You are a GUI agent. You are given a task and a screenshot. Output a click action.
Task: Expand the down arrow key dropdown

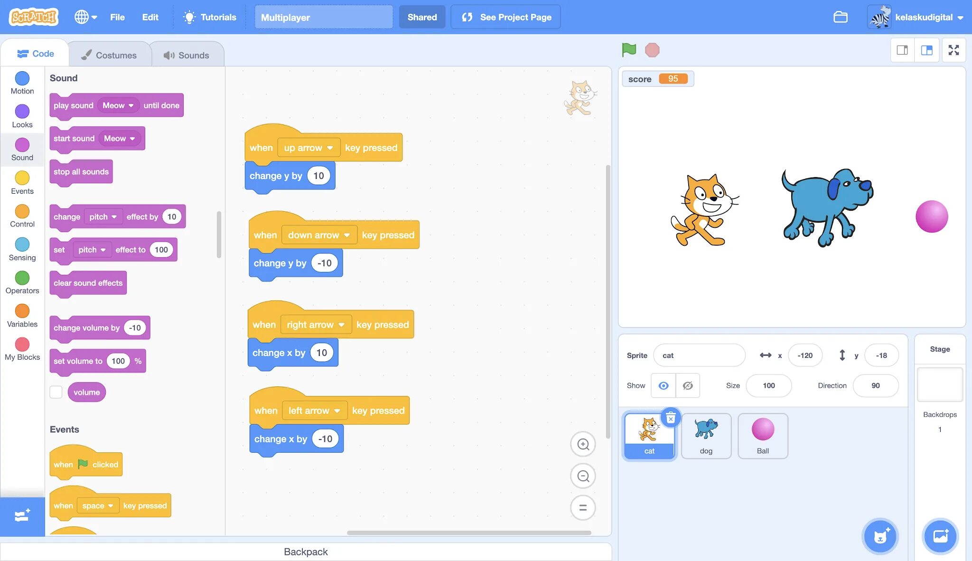coord(346,235)
